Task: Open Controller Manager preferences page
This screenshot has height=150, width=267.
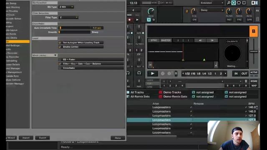Action: click(x=15, y=84)
